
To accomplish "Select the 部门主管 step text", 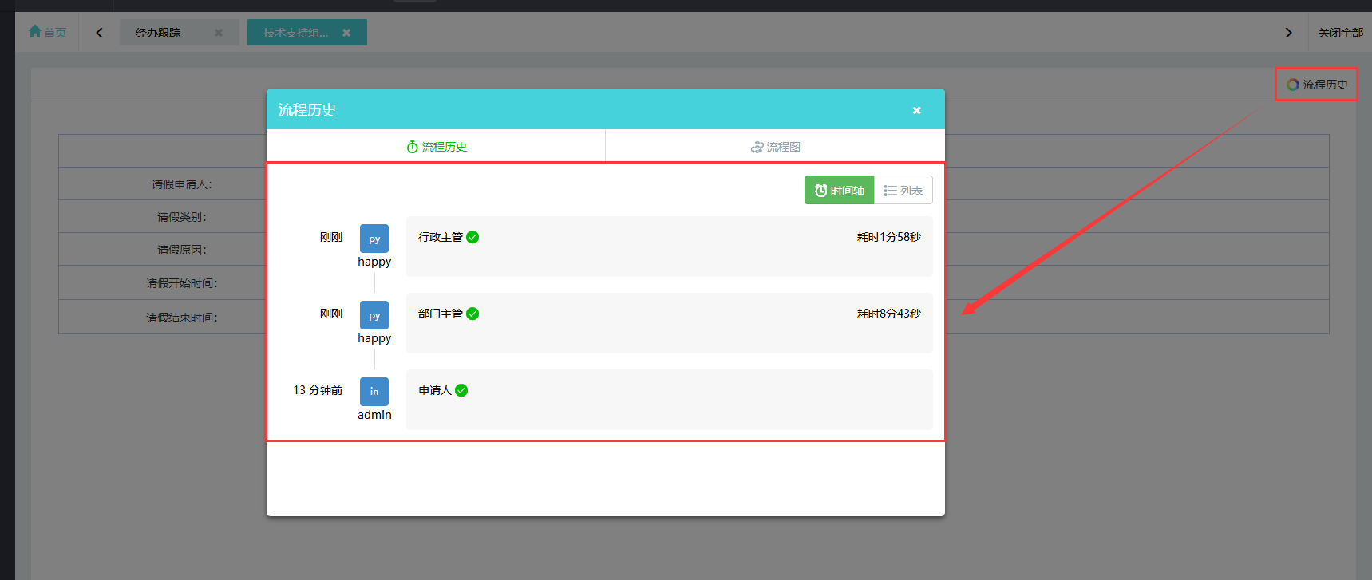I will [441, 314].
